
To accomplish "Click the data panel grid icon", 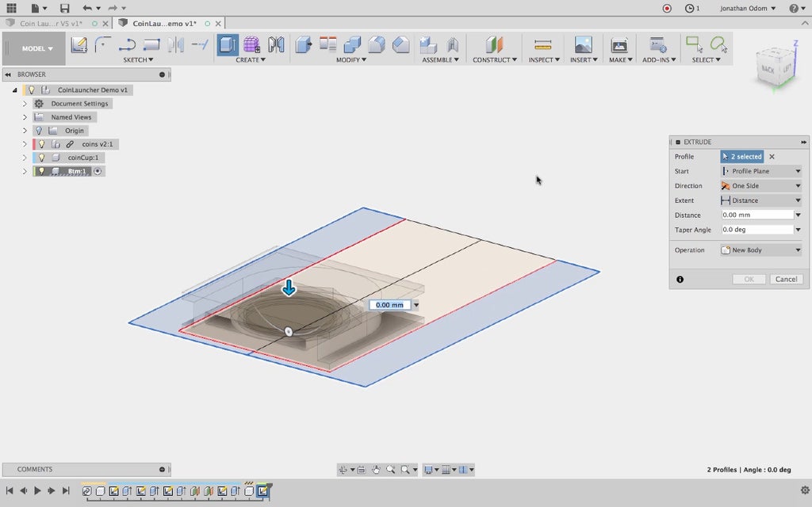I will (x=11, y=8).
